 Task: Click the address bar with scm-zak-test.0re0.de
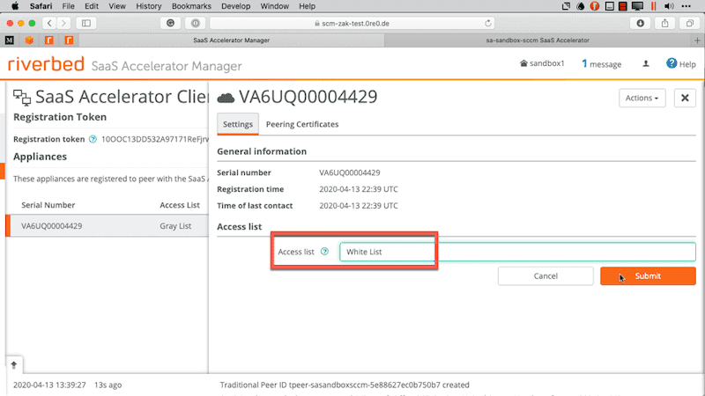(x=352, y=23)
